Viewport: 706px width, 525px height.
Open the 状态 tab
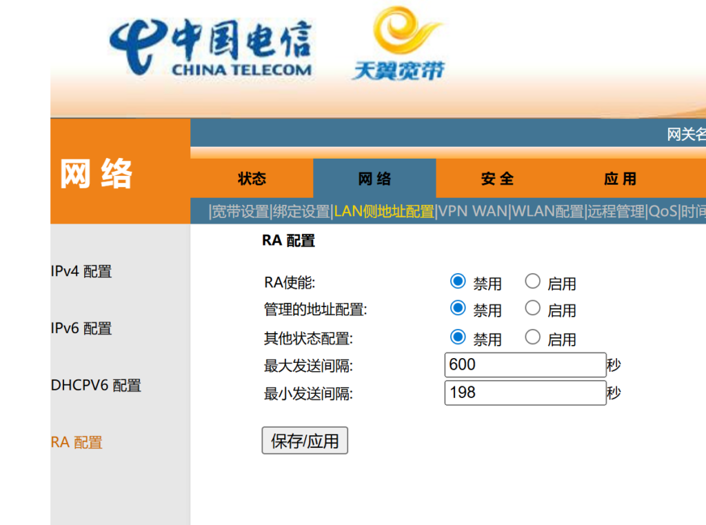point(252,179)
